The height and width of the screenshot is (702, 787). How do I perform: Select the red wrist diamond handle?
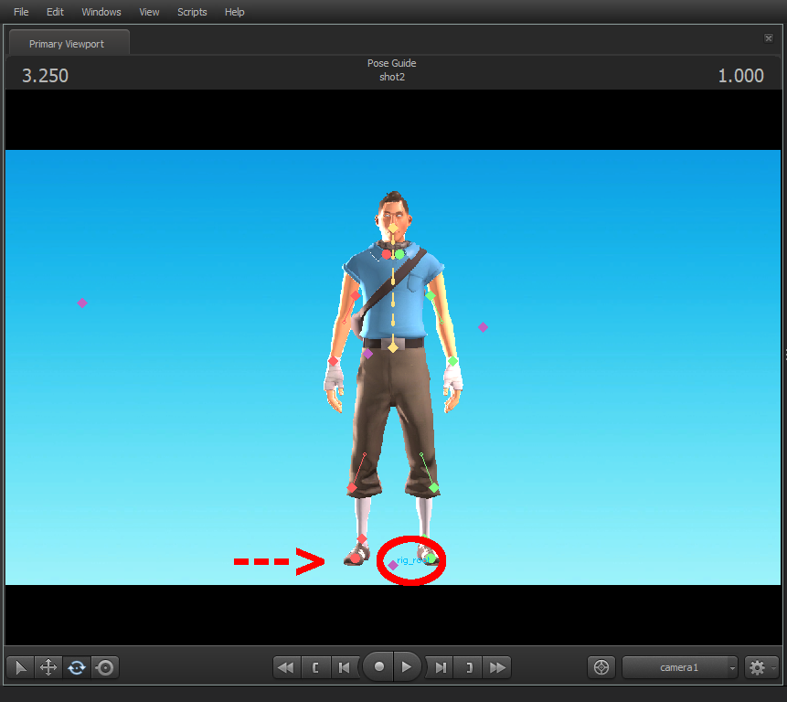[x=334, y=361]
